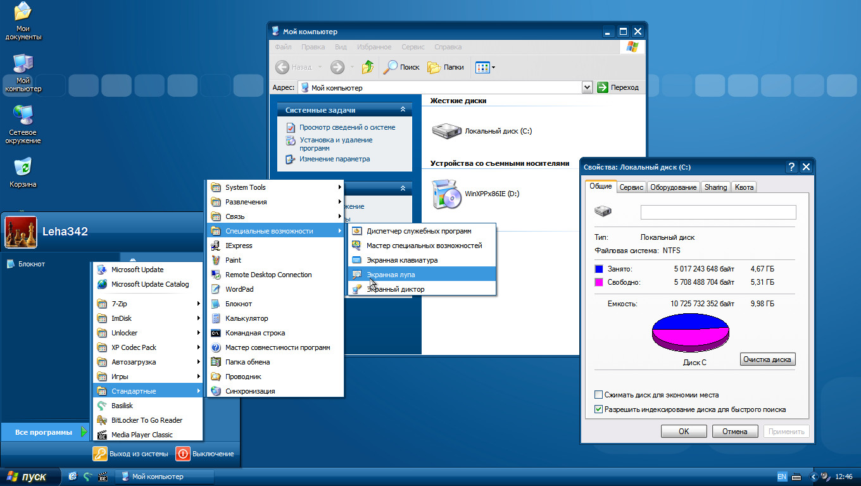Open the address bar dropdown arrow
861x486 pixels.
(x=587, y=87)
